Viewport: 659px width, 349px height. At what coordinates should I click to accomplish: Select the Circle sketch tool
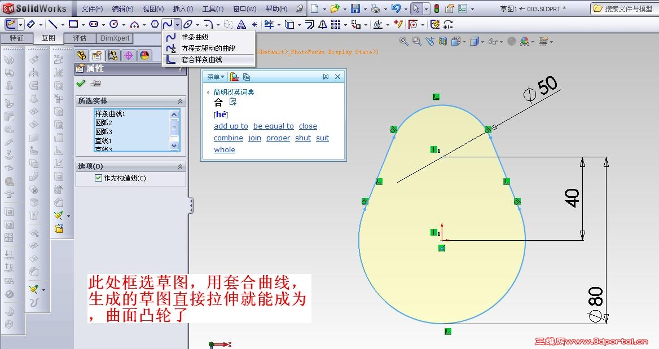[x=114, y=24]
